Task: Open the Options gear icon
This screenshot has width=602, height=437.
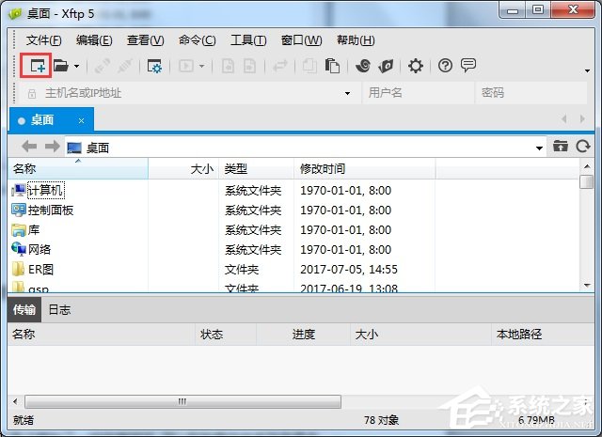Action: 415,66
